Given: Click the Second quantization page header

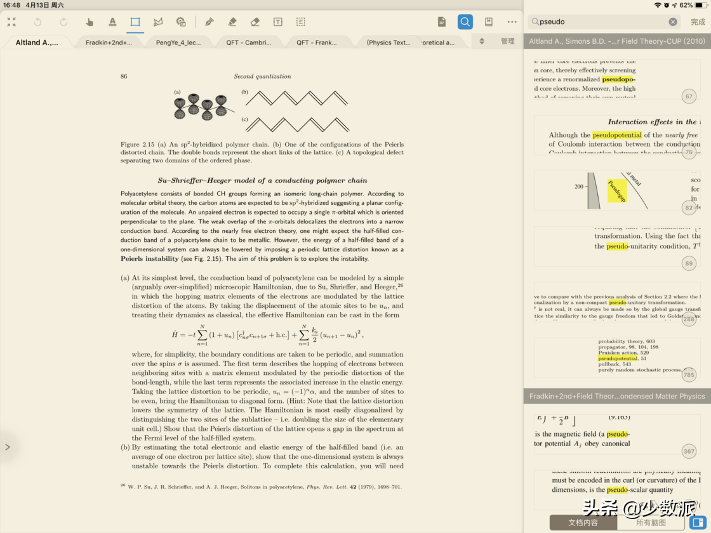Looking at the screenshot, I should point(262,76).
